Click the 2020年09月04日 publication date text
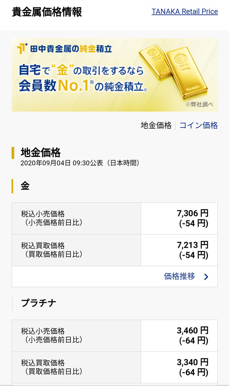Viewport: 229px width, 386px height. (x=80, y=163)
